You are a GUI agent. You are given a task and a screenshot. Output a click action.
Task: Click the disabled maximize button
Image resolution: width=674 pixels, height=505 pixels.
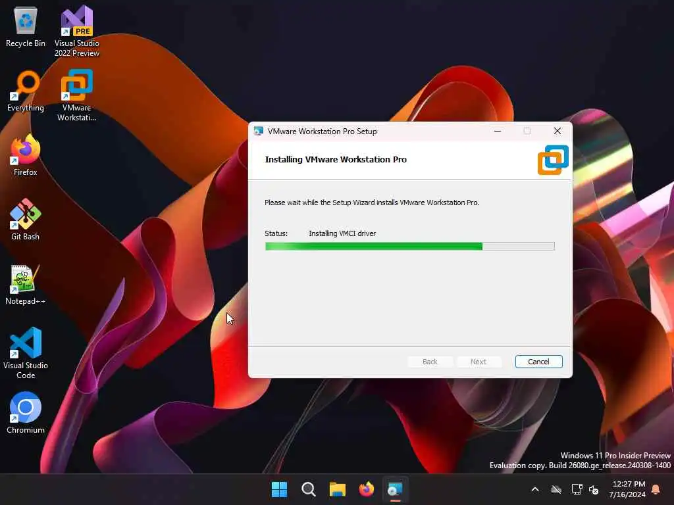point(527,131)
